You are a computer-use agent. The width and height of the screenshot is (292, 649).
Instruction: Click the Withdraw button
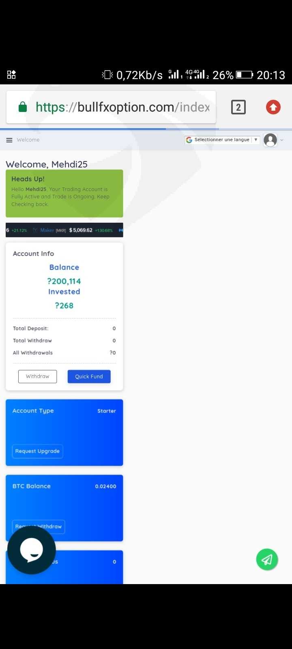37,376
